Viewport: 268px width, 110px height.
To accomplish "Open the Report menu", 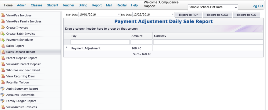I will tap(97, 5).
